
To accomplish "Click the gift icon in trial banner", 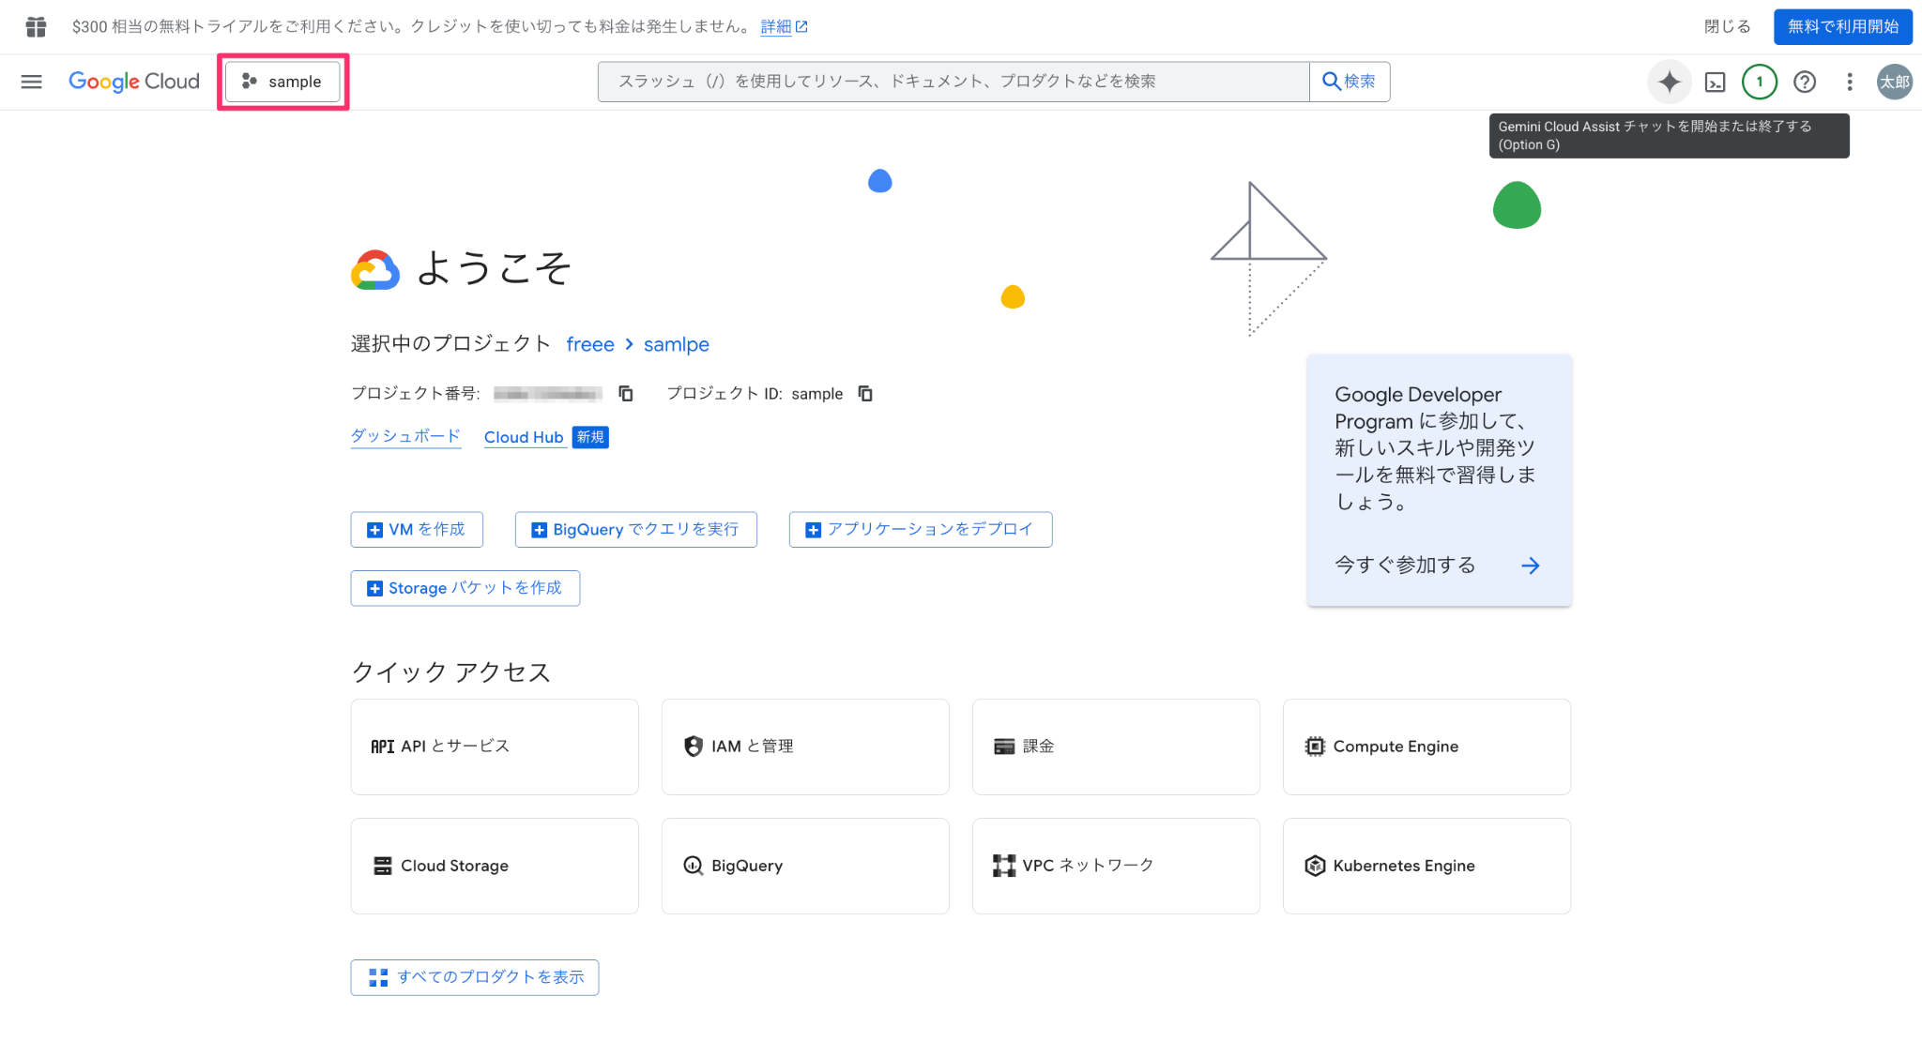I will [36, 26].
